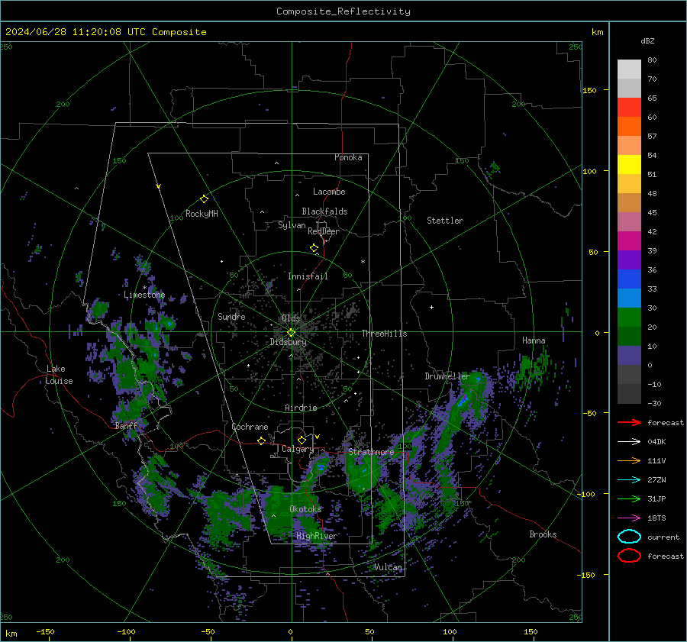687x642 pixels.
Task: Pick the magenta 39–42 dBZ swatch
Action: [629, 240]
